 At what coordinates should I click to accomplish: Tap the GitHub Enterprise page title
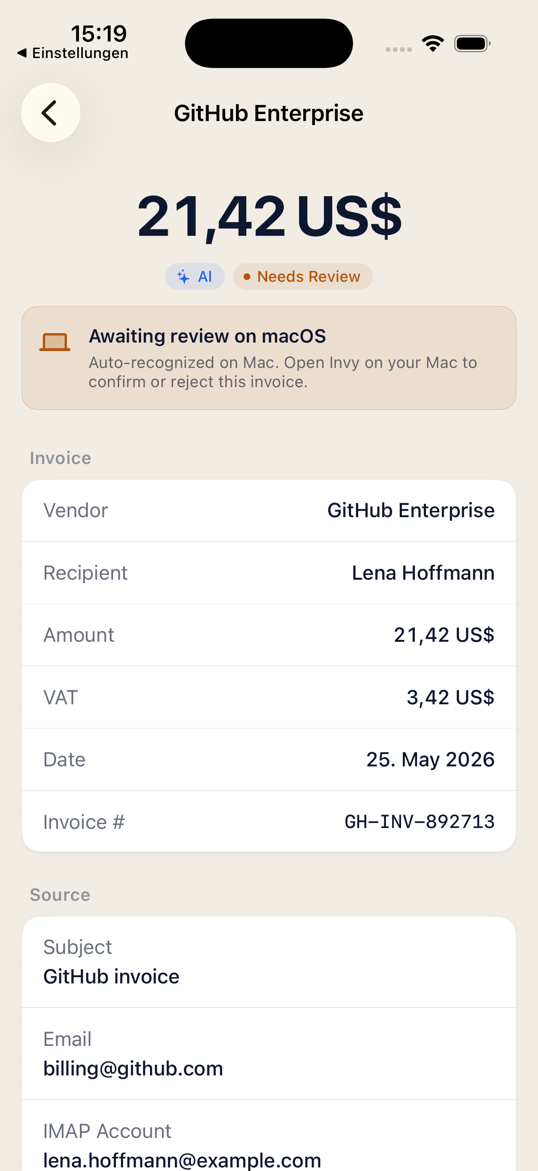click(269, 113)
